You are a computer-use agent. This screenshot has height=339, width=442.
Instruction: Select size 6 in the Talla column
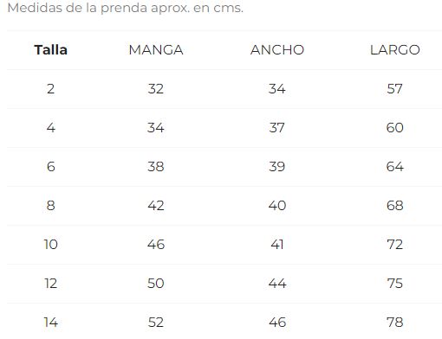coord(51,167)
